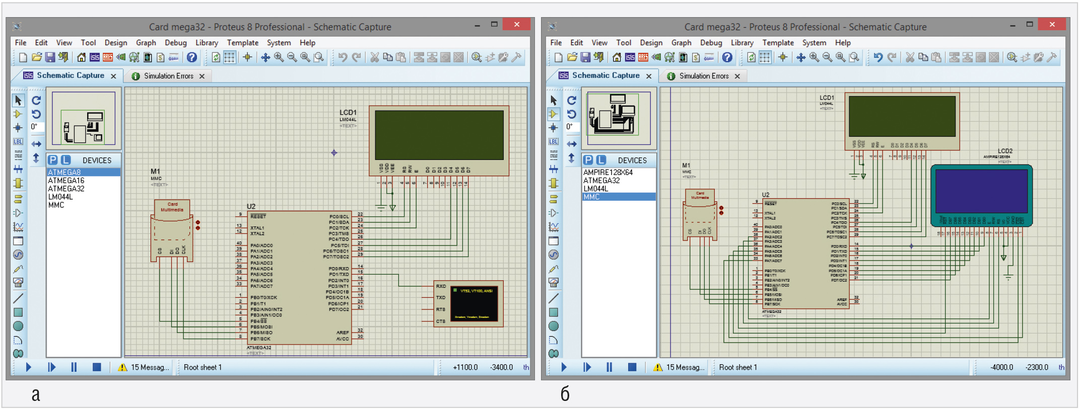Click Open Project folder icon in left window

coord(37,57)
